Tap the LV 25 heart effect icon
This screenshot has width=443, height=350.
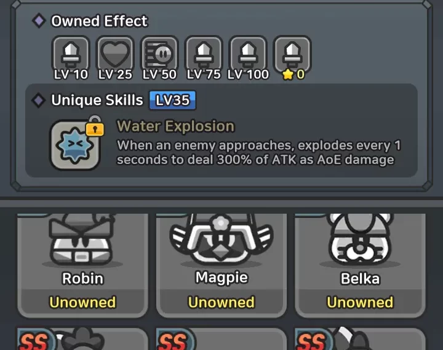(x=115, y=53)
